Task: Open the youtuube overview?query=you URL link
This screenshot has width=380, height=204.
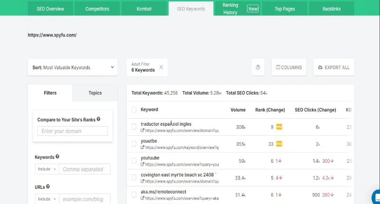Action: [182, 164]
